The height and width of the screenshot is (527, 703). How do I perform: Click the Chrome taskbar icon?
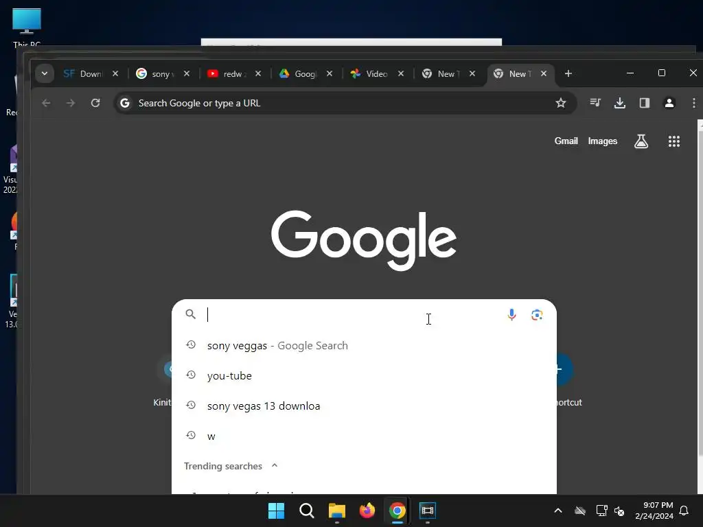[x=397, y=511]
